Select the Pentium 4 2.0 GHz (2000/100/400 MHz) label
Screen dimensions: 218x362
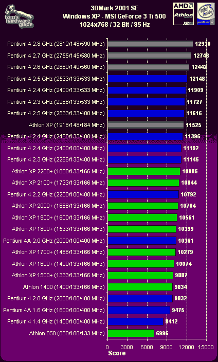[x=56, y=299]
